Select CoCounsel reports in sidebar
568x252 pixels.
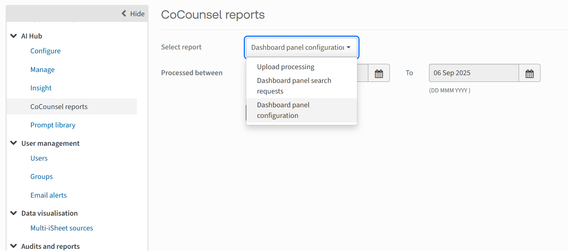(x=59, y=107)
